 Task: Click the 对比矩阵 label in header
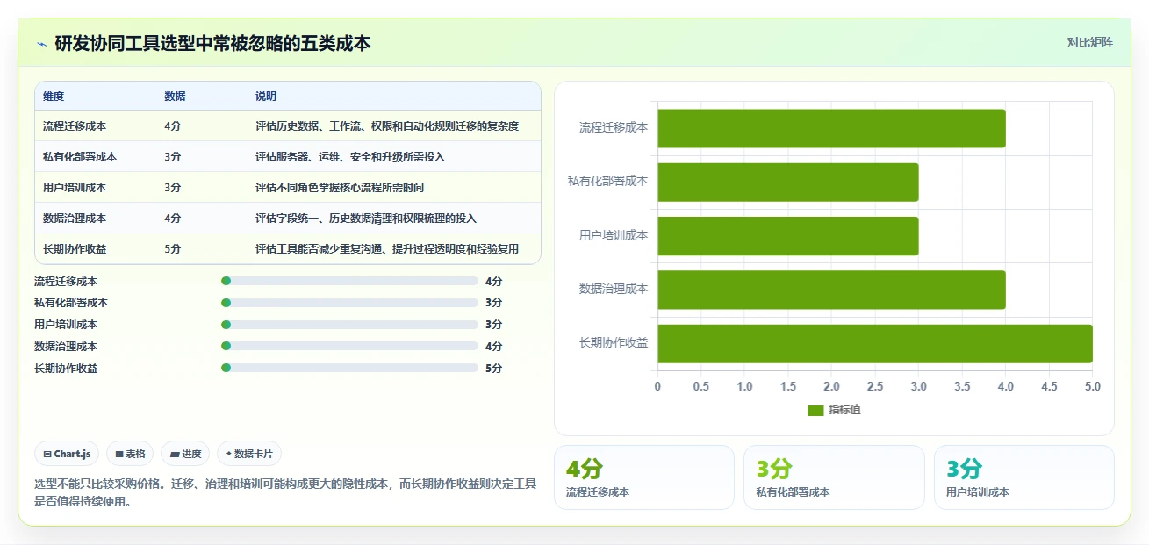click(1089, 42)
